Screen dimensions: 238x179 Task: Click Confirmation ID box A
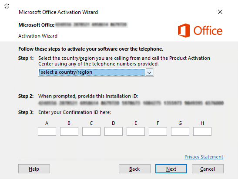(x=47, y=131)
